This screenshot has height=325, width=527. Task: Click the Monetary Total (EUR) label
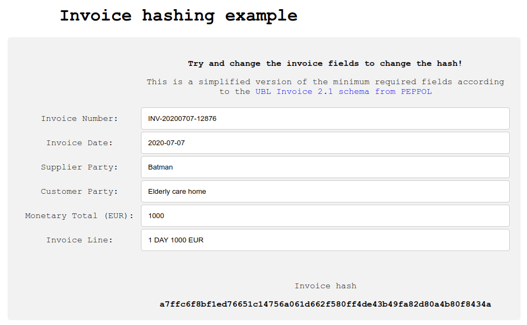[79, 216]
